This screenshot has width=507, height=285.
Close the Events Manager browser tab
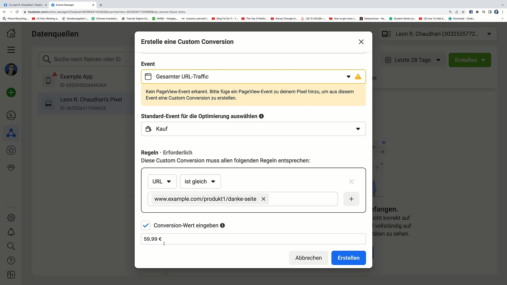click(x=93, y=5)
